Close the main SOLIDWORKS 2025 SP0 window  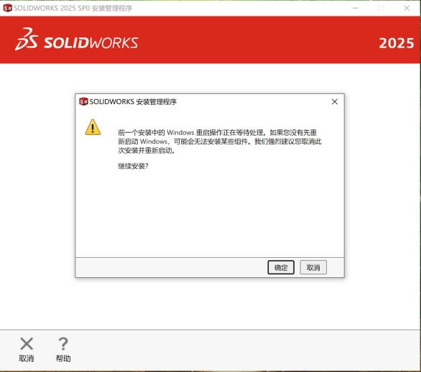[407, 8]
